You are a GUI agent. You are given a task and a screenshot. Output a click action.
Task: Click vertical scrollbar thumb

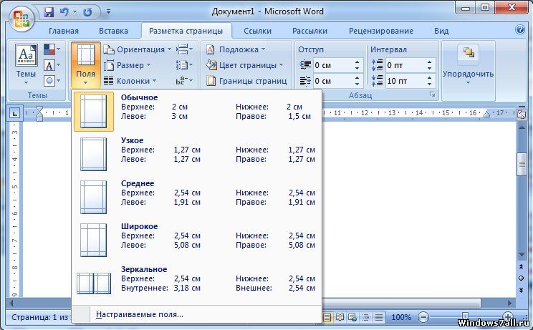[522, 165]
